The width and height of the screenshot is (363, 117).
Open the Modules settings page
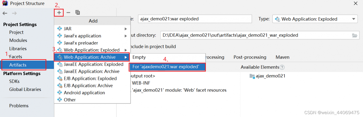pyautogui.click(x=18, y=40)
